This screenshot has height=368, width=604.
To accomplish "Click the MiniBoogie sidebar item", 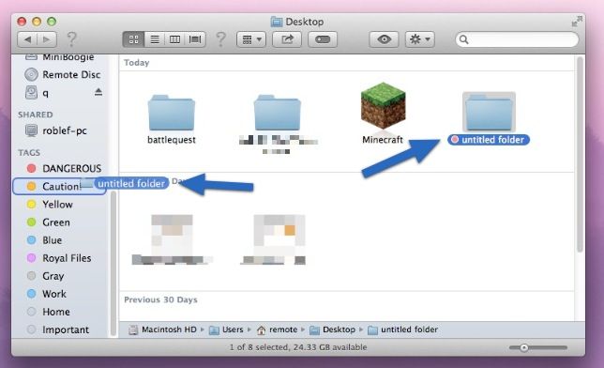I will pyautogui.click(x=60, y=58).
